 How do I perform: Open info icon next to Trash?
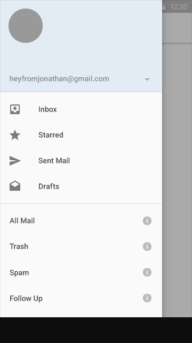coord(147,247)
